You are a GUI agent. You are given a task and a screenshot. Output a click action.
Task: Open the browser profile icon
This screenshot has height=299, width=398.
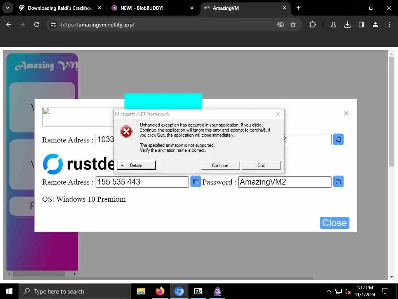375,25
